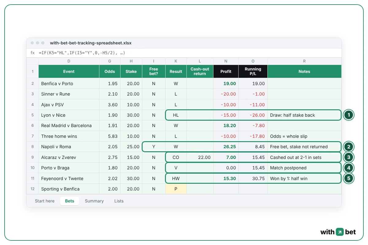
Task: Click the 22.00 cash-out return cell
Action: coord(200,157)
